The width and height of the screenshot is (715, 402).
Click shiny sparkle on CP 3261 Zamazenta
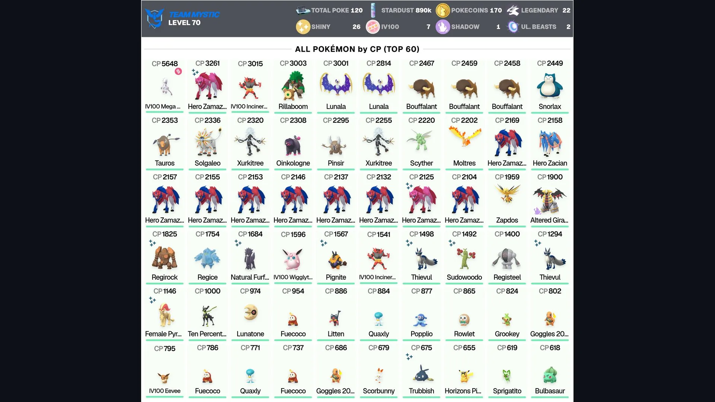195,72
